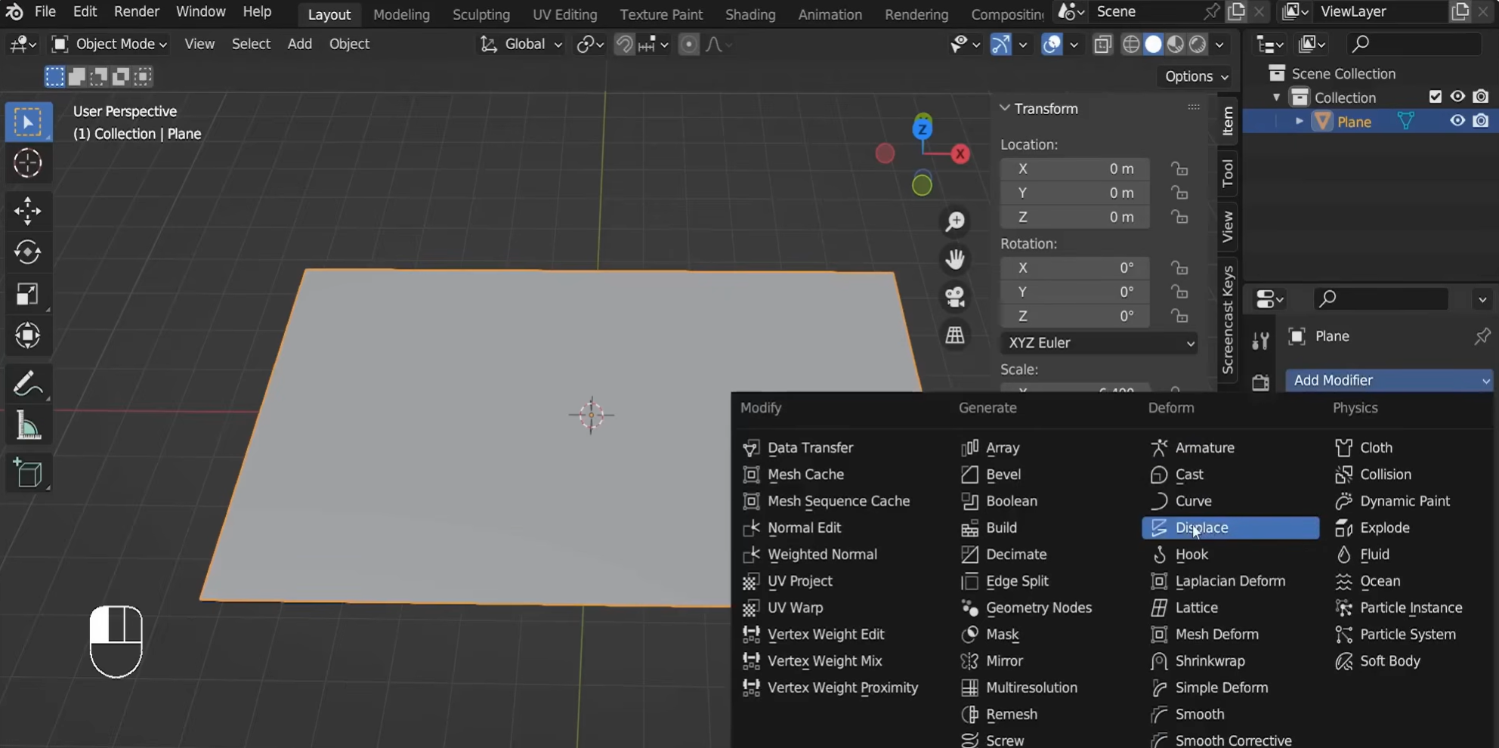Open the Object Mode dropdown
The image size is (1499, 748).
tap(109, 44)
